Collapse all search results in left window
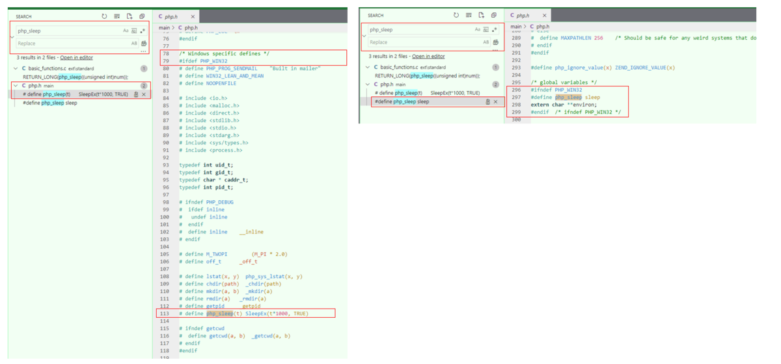781x364 pixels. coord(142,16)
